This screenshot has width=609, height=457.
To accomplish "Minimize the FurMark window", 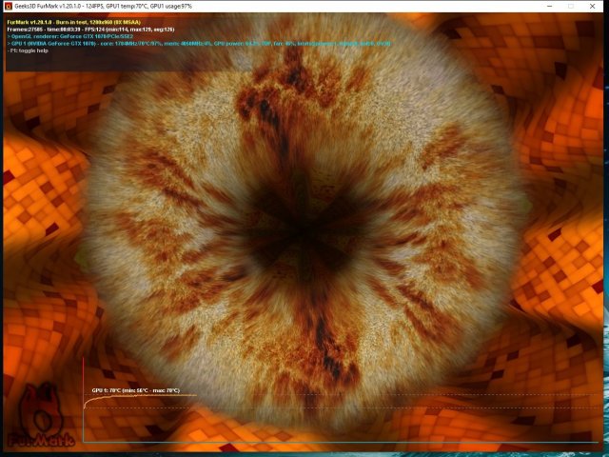I will (550, 7).
